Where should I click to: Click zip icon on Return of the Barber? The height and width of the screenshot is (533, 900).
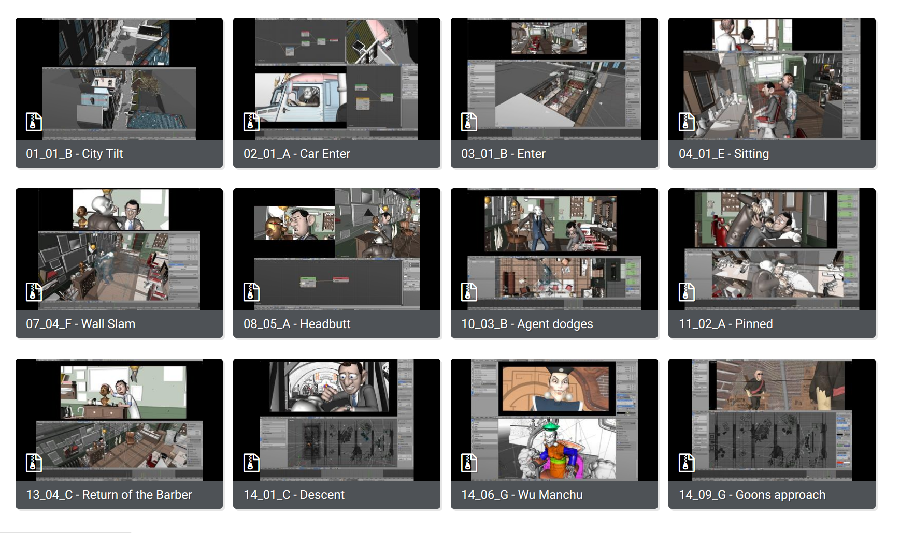(x=34, y=463)
